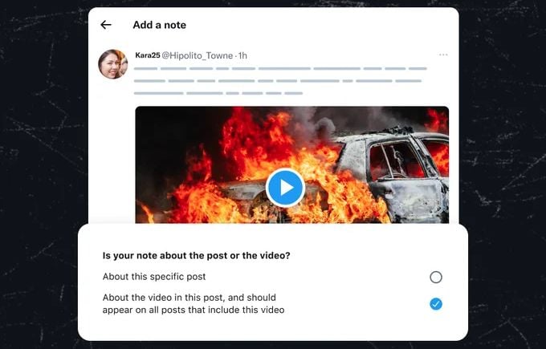Toggle the checked video-note radio button
Viewport: 546px width, 349px height.
point(436,304)
